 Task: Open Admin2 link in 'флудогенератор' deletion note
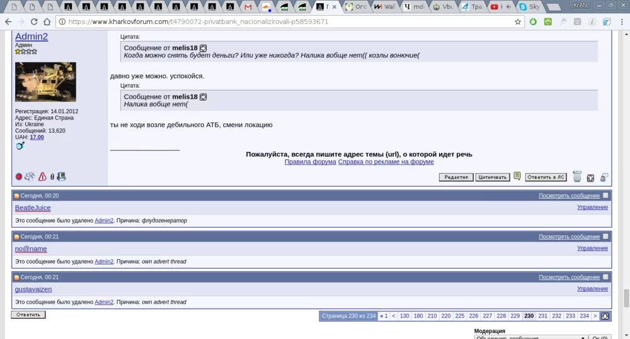[104, 221]
